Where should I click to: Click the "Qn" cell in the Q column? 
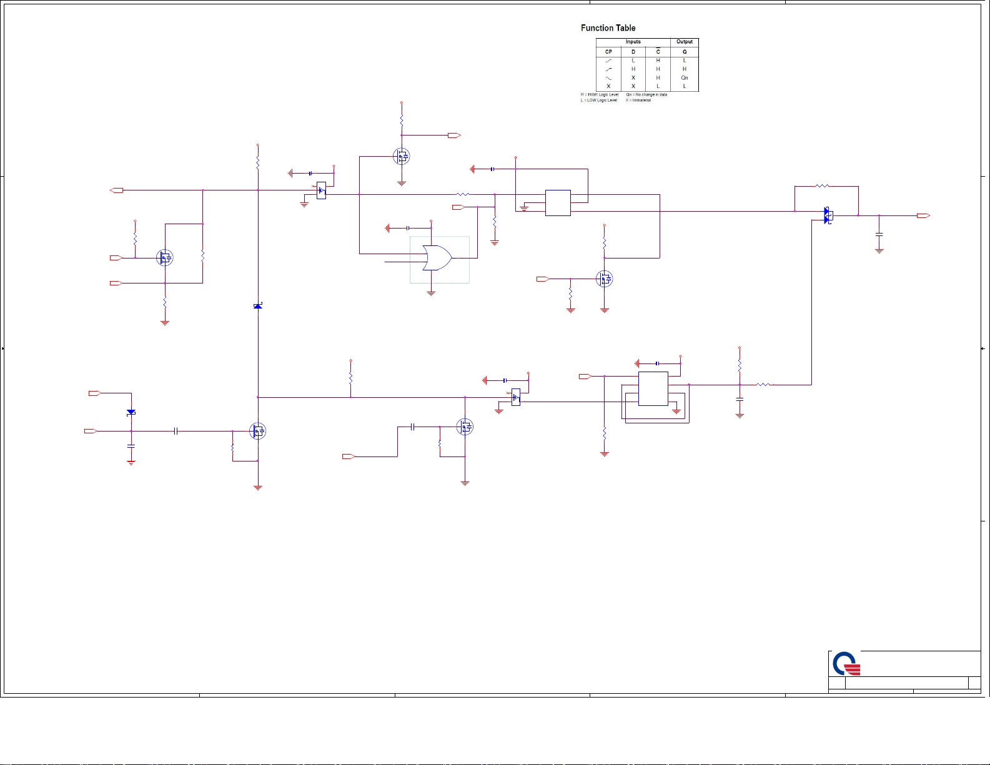[x=685, y=78]
